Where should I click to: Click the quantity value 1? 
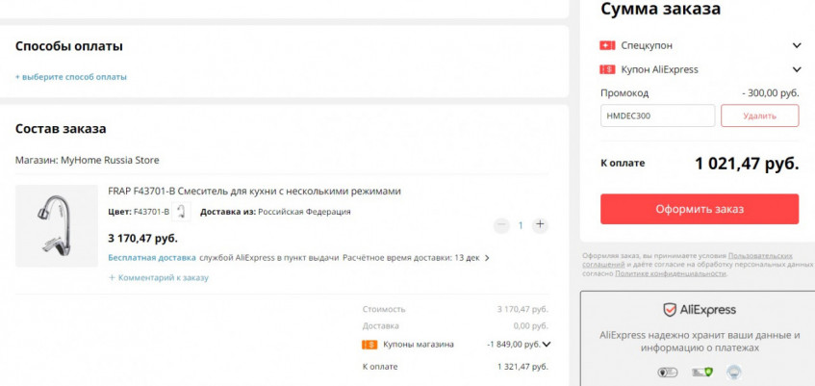[x=521, y=225]
